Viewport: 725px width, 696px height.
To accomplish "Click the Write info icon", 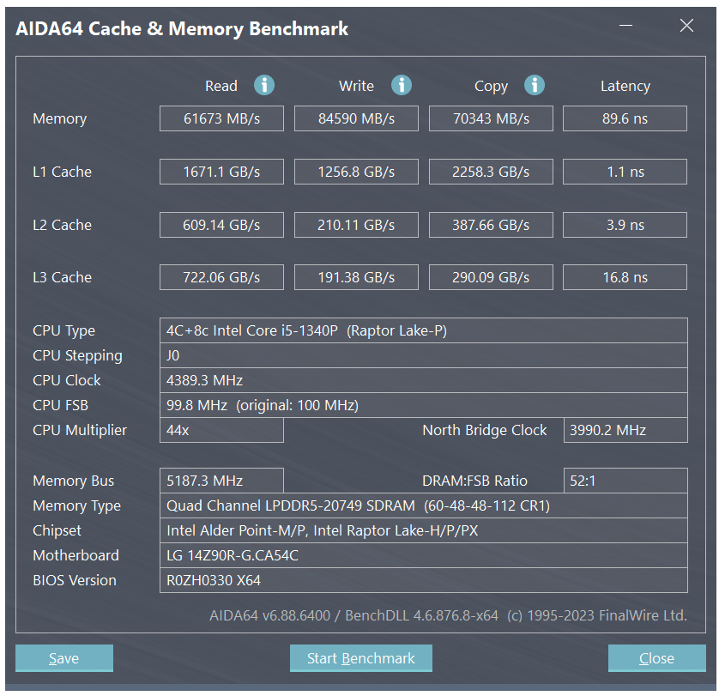I will point(401,85).
